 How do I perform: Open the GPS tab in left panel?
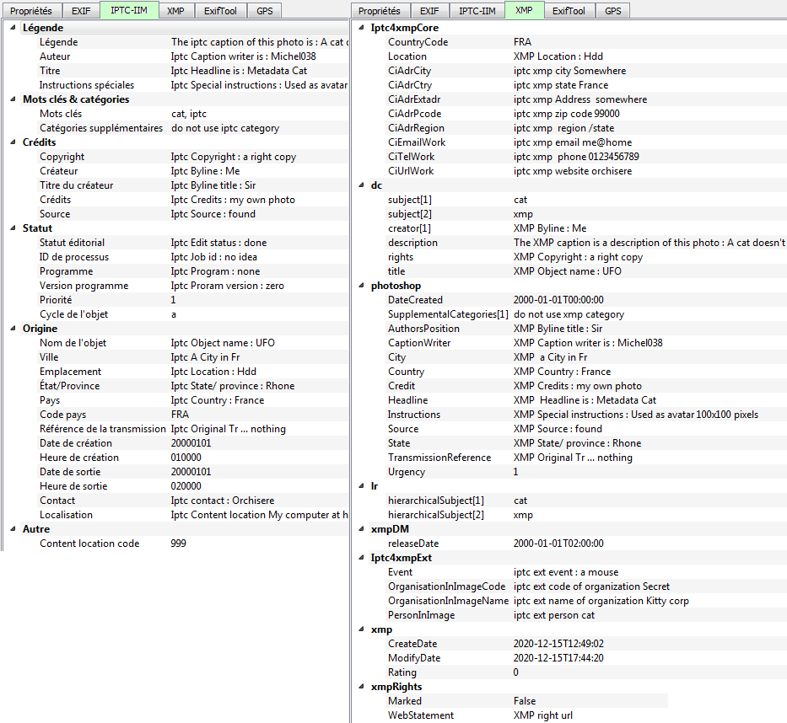coord(265,10)
